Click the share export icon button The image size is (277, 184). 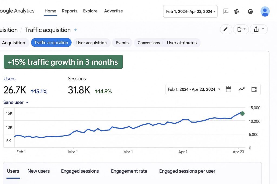point(258,29)
